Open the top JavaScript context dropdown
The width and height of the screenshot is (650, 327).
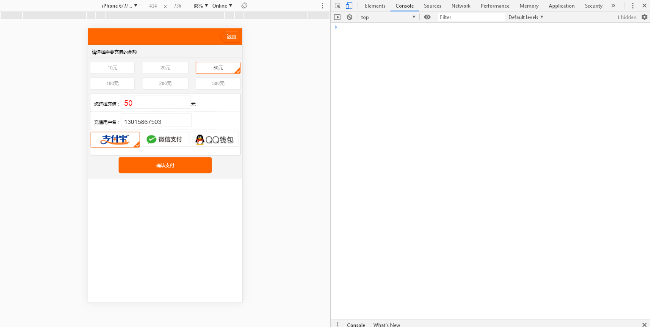point(388,17)
